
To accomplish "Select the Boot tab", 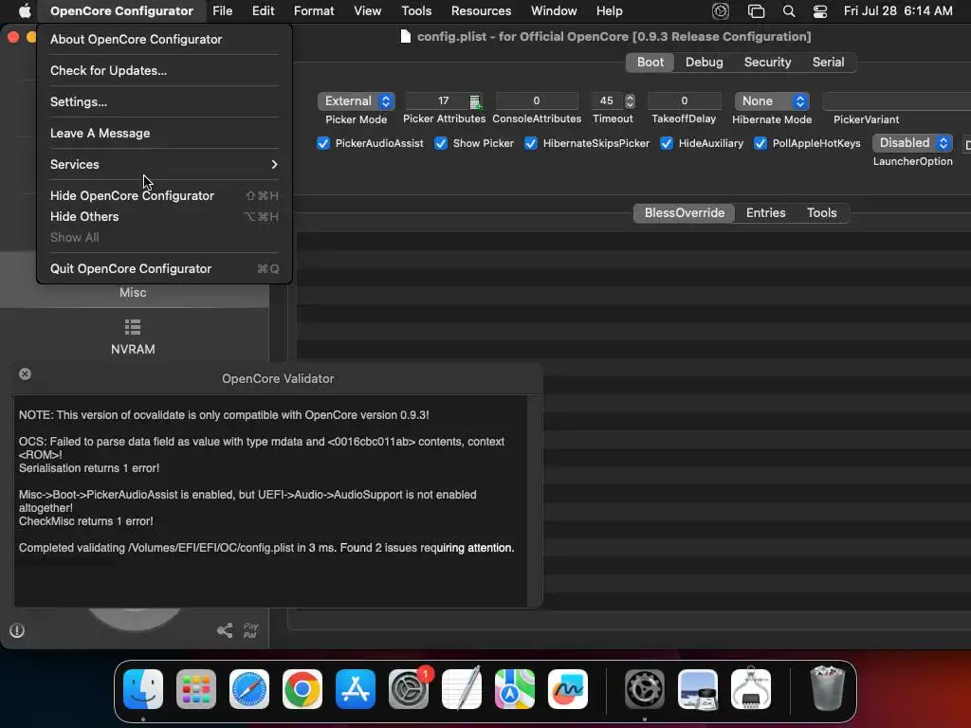I will [650, 62].
